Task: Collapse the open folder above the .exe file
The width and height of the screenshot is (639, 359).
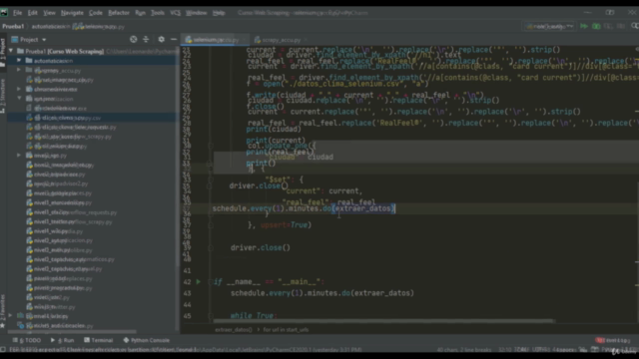Action: pos(19,99)
